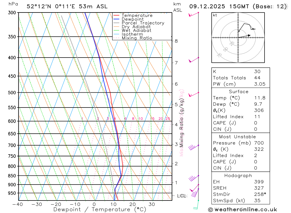Click the Surface section header
Viewport: 291px width, 213px height.
[x=239, y=92]
